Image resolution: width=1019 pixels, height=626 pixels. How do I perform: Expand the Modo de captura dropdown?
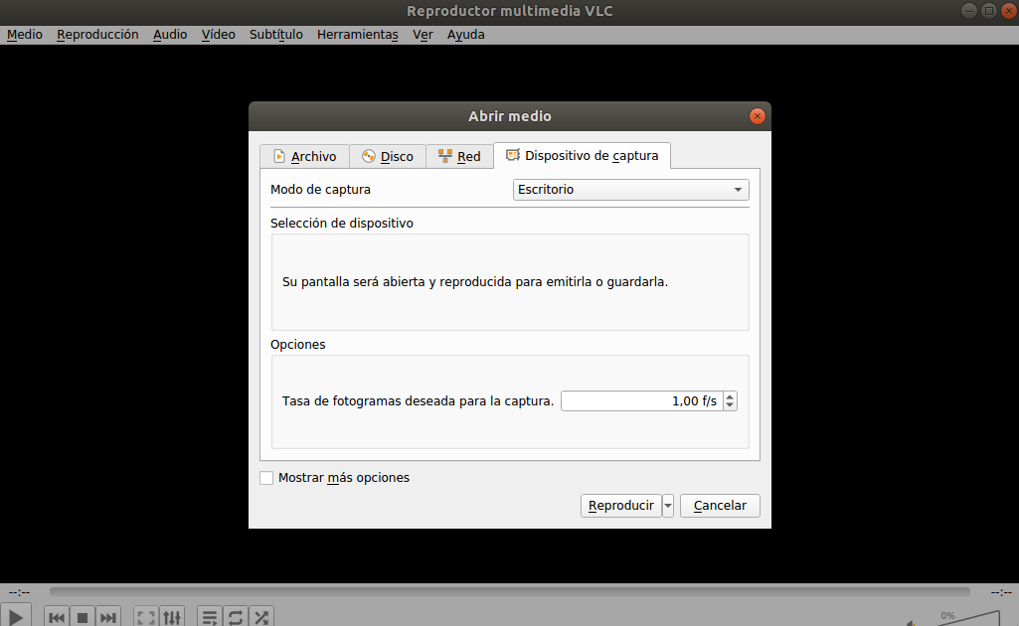630,190
